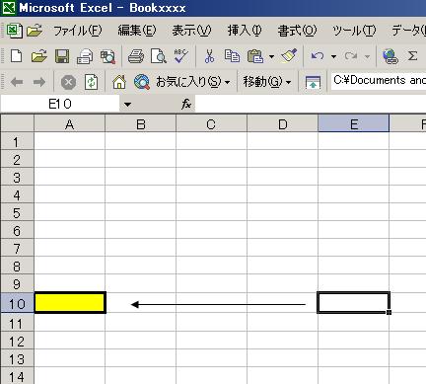Select row 13 header
The width and height of the screenshot is (426, 384).
click(17, 358)
